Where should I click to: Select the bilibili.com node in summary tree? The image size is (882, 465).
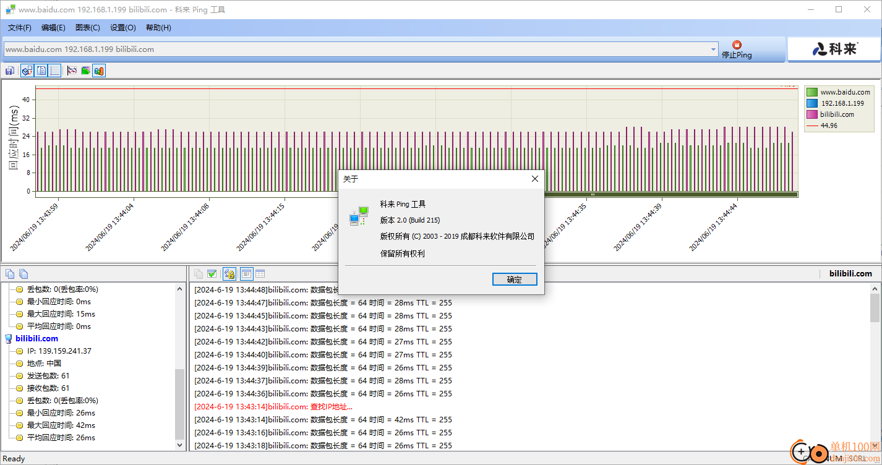point(37,338)
